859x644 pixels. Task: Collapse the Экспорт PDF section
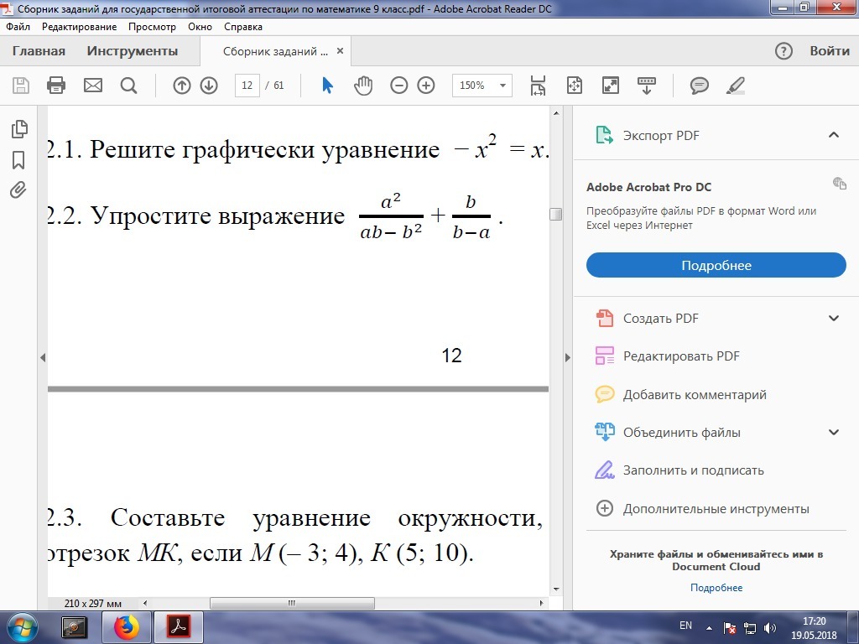click(x=833, y=136)
